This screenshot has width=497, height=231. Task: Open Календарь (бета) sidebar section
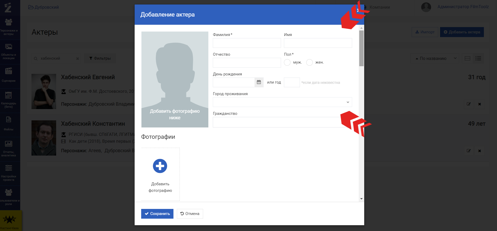(x=9, y=101)
